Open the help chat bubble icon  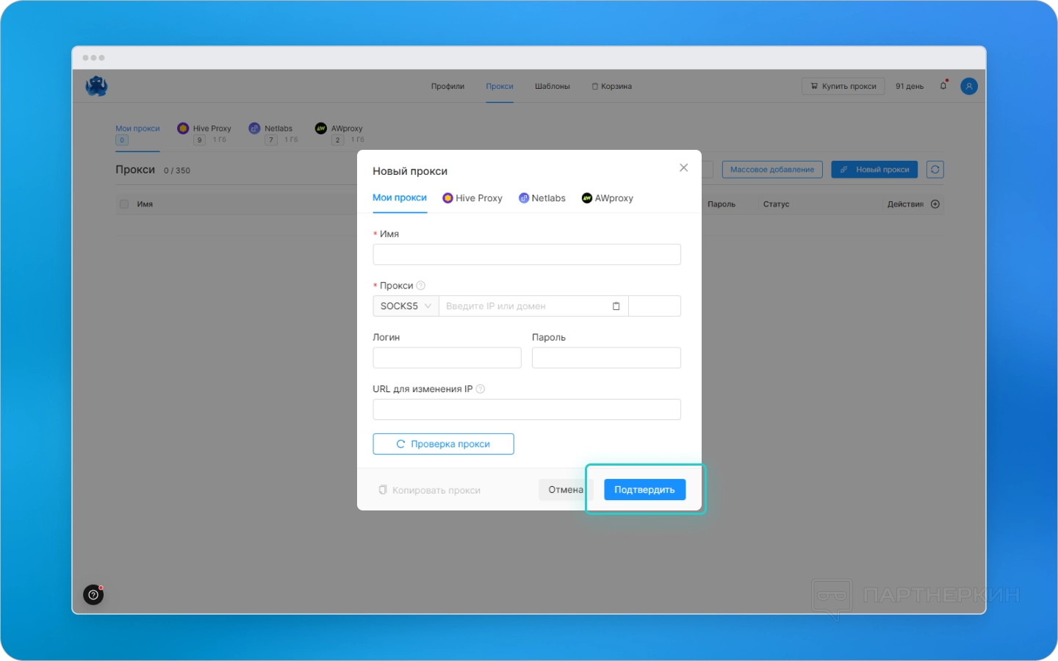pyautogui.click(x=93, y=595)
